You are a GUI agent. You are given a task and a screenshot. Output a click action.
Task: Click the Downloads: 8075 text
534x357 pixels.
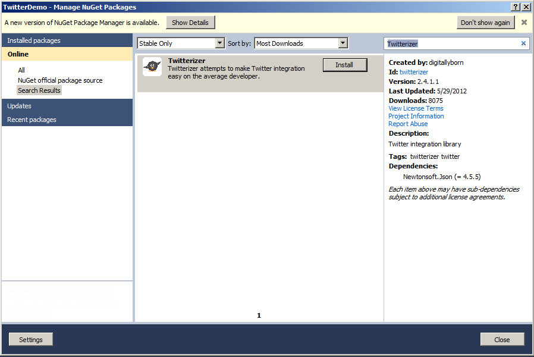pos(416,101)
